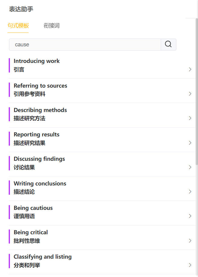Open the Describing methods category
Image resolution: width=198 pixels, height=277 pixels.
click(x=40, y=114)
